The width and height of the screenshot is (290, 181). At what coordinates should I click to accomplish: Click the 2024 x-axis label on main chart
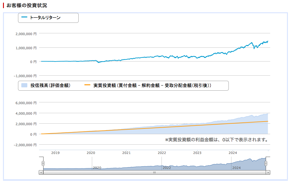point(233,153)
